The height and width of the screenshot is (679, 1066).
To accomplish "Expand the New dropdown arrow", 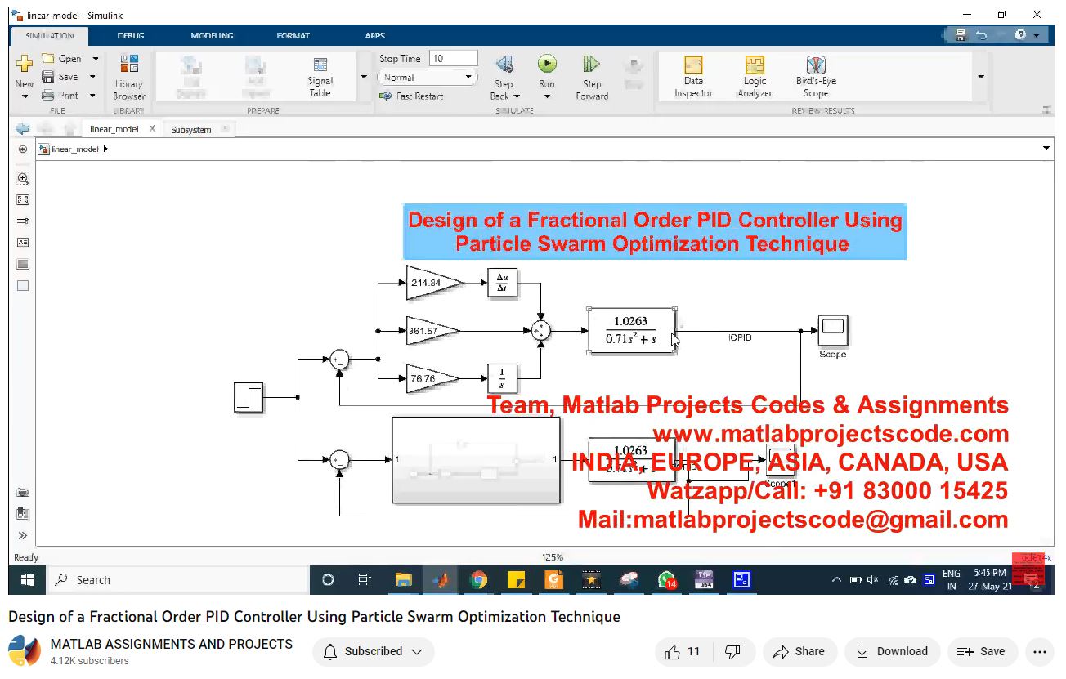I will coord(25,96).
